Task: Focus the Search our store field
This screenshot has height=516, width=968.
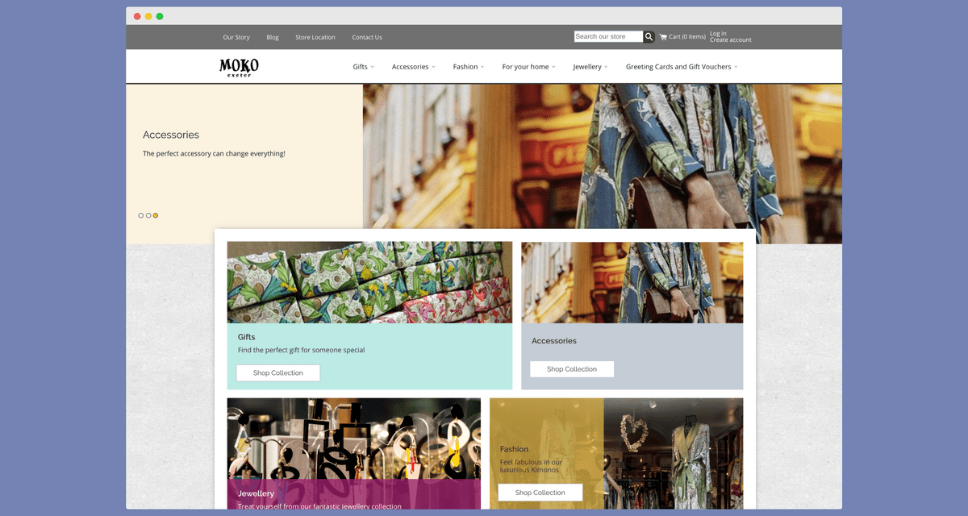Action: (x=608, y=37)
